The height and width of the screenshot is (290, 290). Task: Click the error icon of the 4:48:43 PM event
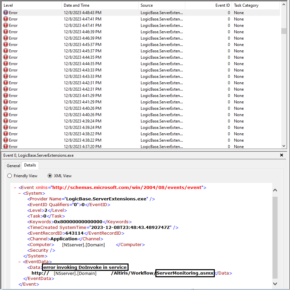(x=6, y=13)
